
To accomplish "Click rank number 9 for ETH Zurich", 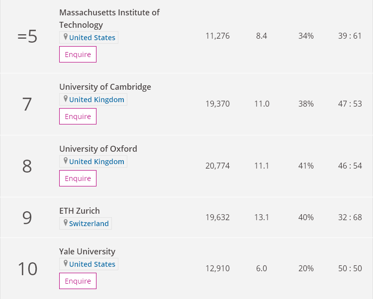I will point(27,218).
